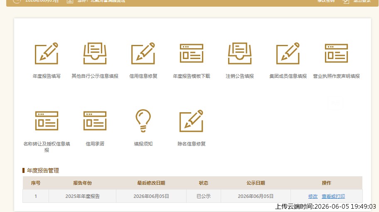This screenshot has height=212, width=379.
Task: Open the 年度报告模板下载 icon
Action: coord(192,54)
